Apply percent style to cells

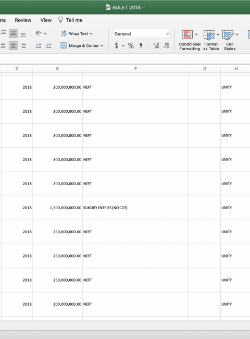pos(131,45)
